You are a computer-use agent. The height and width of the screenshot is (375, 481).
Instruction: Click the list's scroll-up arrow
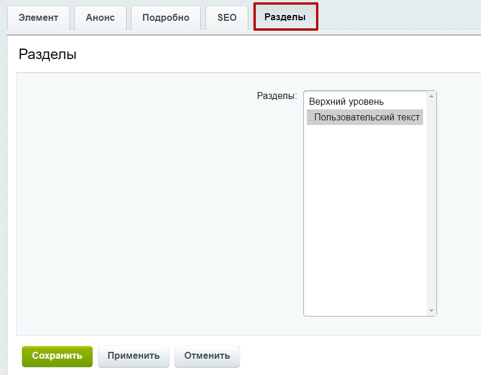431,96
